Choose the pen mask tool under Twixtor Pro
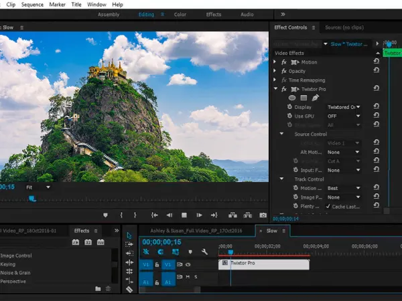This screenshot has height=301, width=402. [316, 98]
